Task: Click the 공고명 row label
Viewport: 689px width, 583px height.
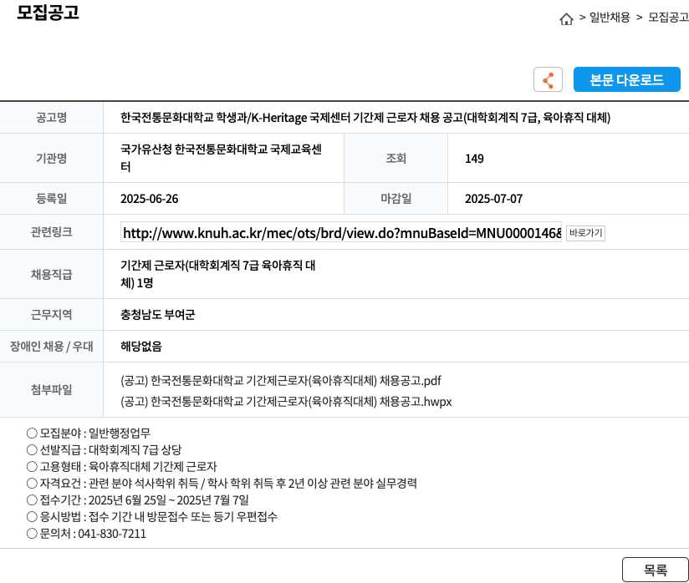Action: [x=51, y=118]
